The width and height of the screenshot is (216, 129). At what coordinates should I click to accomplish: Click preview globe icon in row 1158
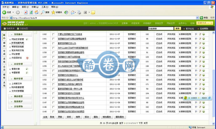click(x=203, y=52)
